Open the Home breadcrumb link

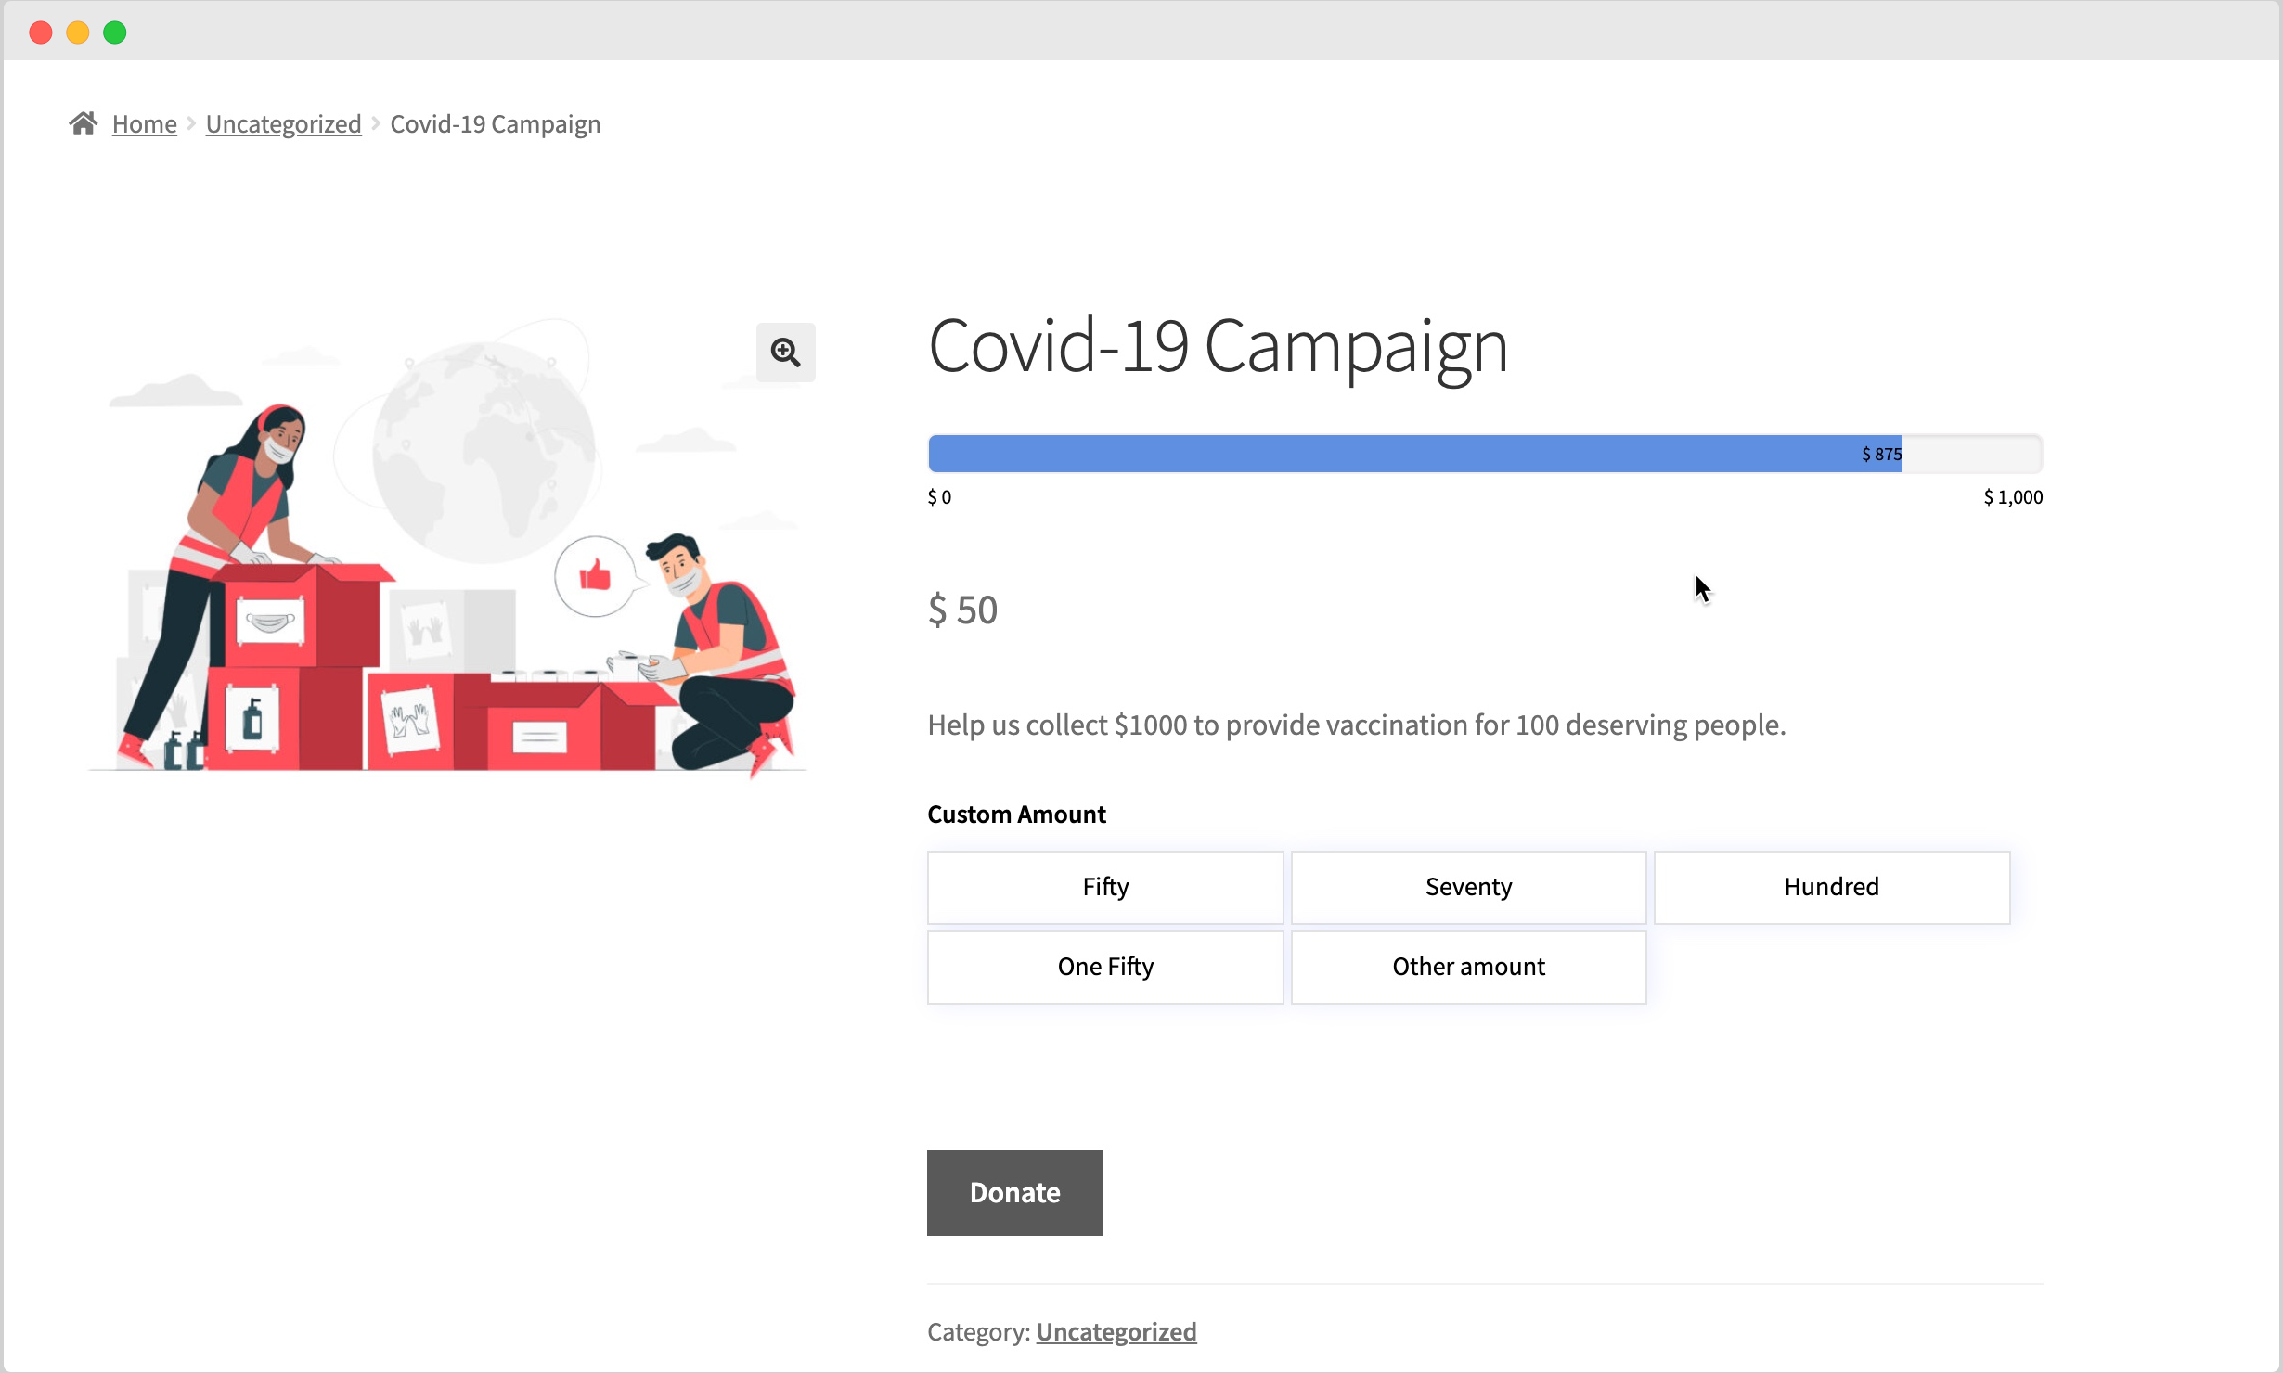coord(144,124)
